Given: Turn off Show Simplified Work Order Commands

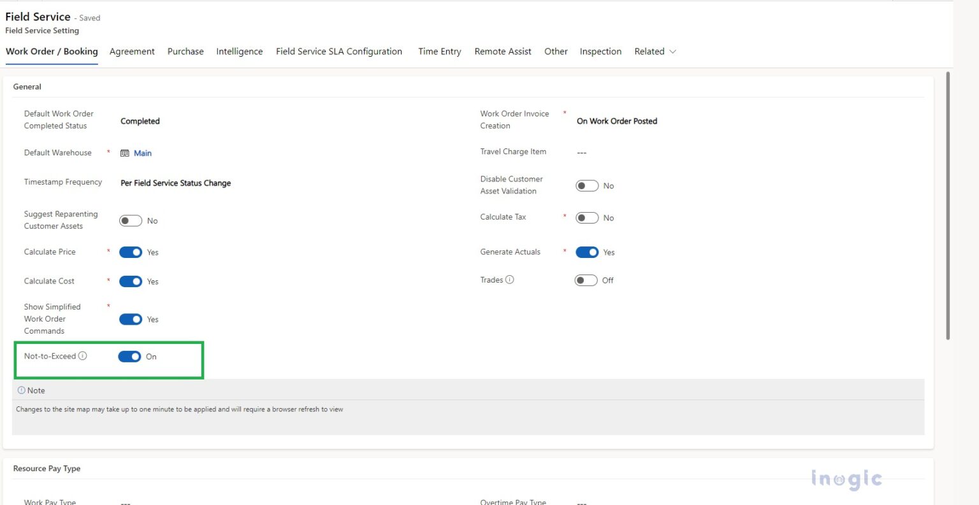Looking at the screenshot, I should (131, 319).
